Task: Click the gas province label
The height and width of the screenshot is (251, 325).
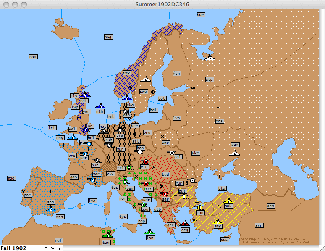Action: click(74, 177)
